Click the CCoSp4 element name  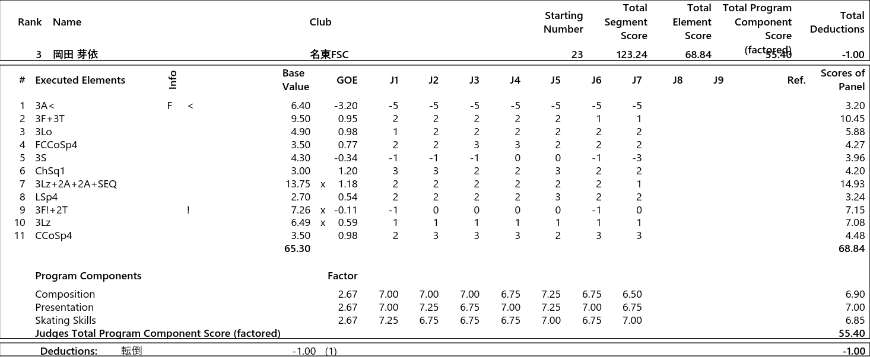point(53,235)
